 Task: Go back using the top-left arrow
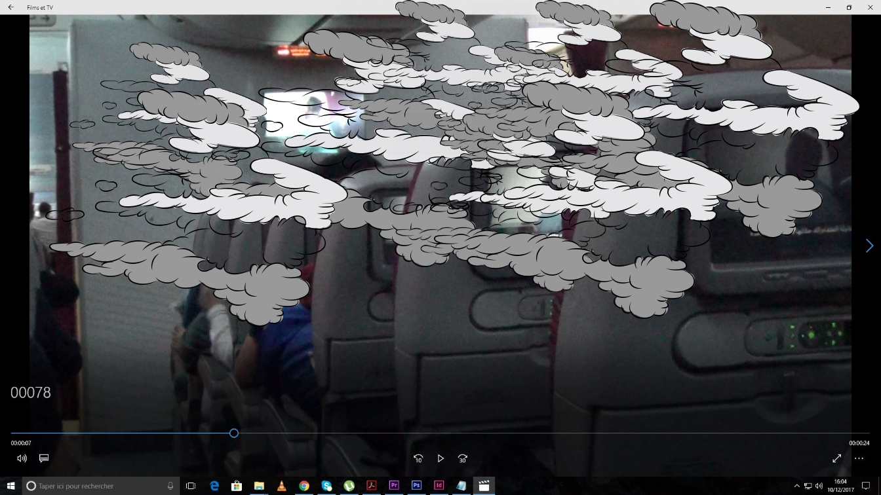tap(10, 7)
